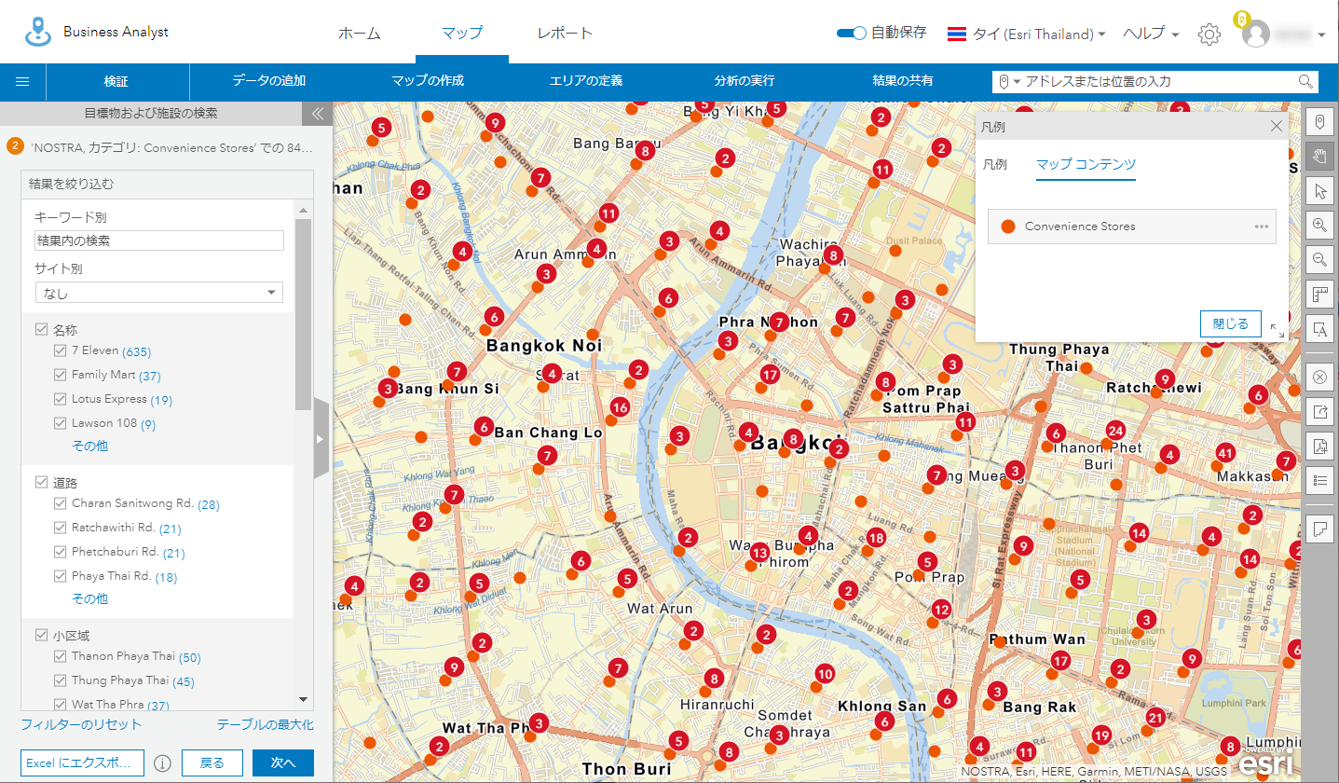This screenshot has width=1339, height=783.
Task: Click the 41 cluster marker near Makkasan
Action: tap(1225, 453)
